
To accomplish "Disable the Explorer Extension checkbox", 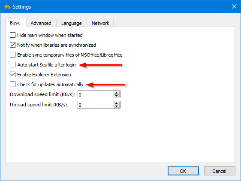I will [12, 75].
